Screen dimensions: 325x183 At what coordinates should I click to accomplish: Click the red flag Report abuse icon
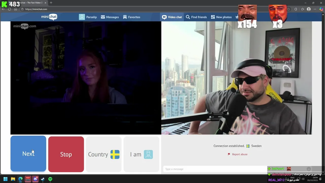tap(229, 154)
